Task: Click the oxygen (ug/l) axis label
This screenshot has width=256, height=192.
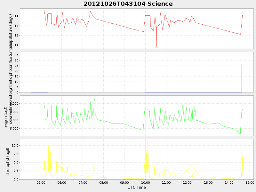Action: pos(6,117)
